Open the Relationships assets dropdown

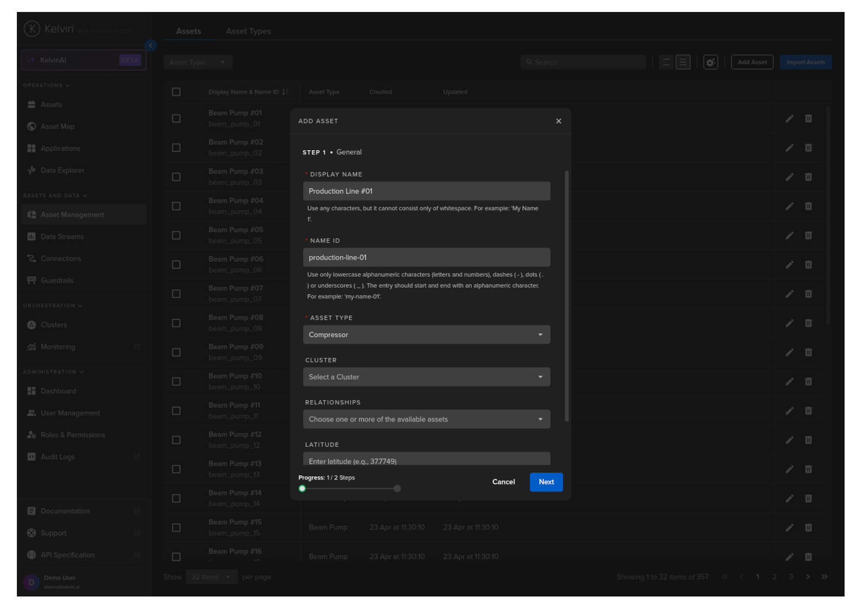pos(426,419)
